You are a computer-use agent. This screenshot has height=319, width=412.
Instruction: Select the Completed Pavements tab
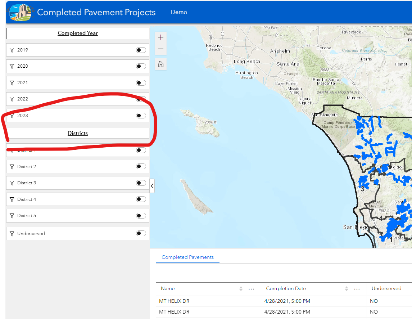(187, 257)
